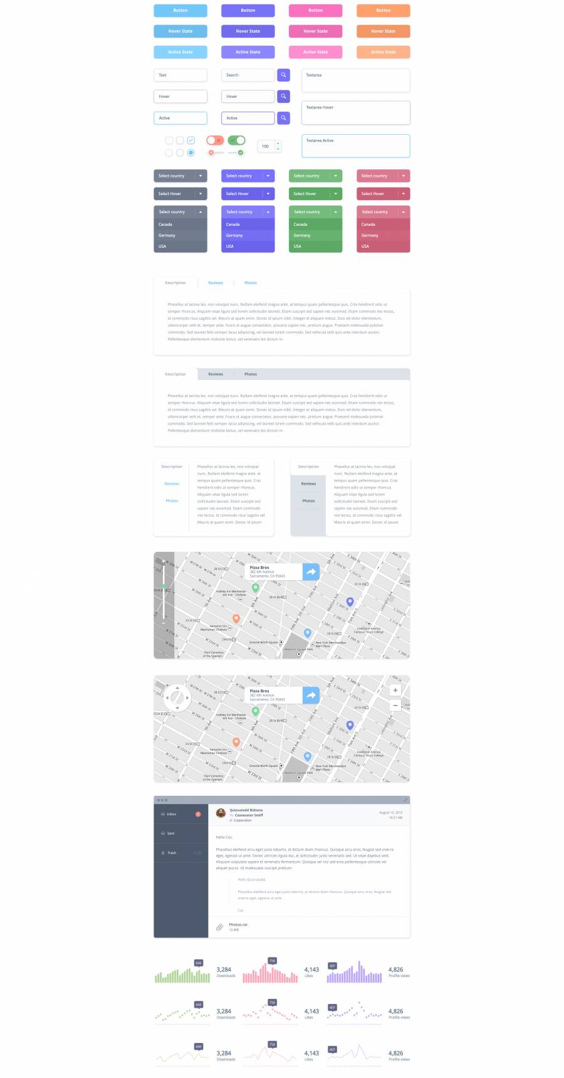Click the purple location pin on the lower map
Screen dimensions: 564x1078
pos(350,725)
